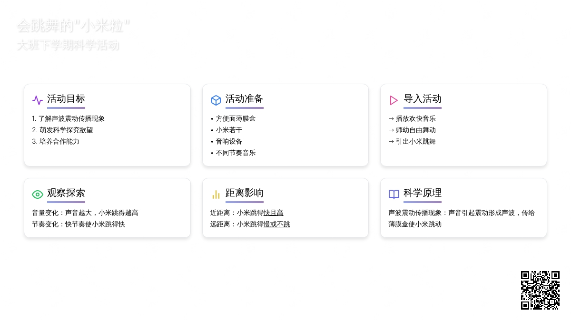
Task: Select the 活动目标 card heading
Action: (66, 99)
